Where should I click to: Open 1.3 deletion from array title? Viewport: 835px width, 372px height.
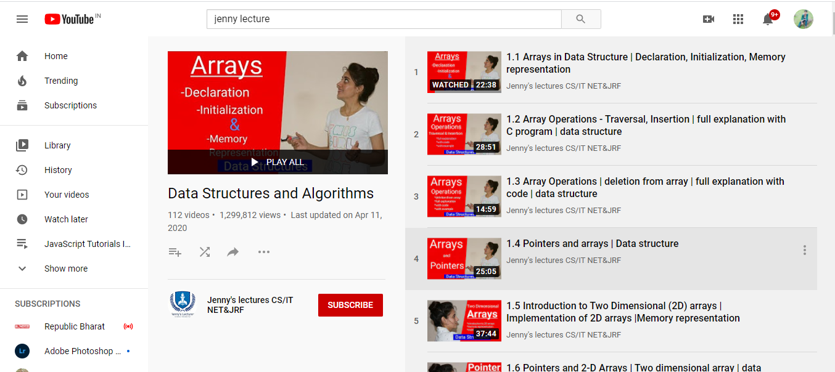coord(645,187)
